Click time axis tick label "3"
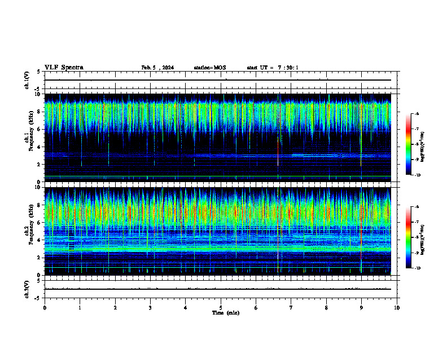Screen dimensions: 447x345 pyautogui.click(x=150, y=308)
